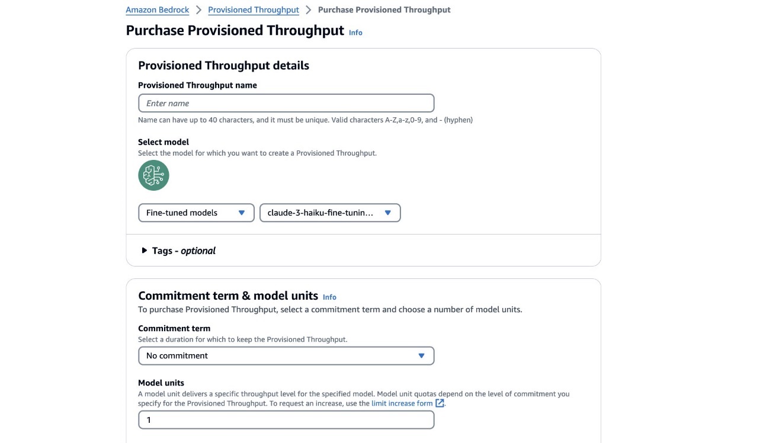Viewport: 763px width, 443px height.
Task: Click the current Purchase Provisioned Throughput breadcrumb
Action: click(384, 10)
